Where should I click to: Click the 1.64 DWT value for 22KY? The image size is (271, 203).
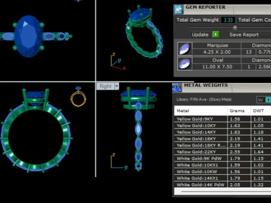258,152
